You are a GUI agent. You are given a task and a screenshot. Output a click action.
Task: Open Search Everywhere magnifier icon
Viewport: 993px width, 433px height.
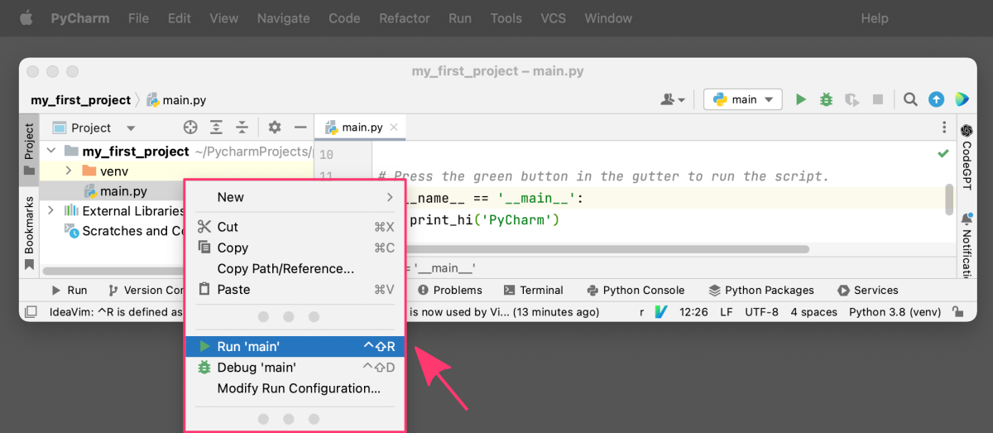(910, 99)
